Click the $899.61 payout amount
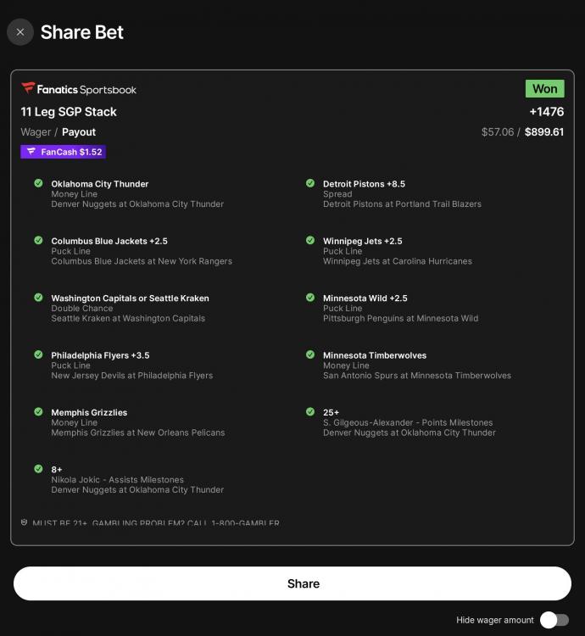The width and height of the screenshot is (585, 636). pos(544,132)
